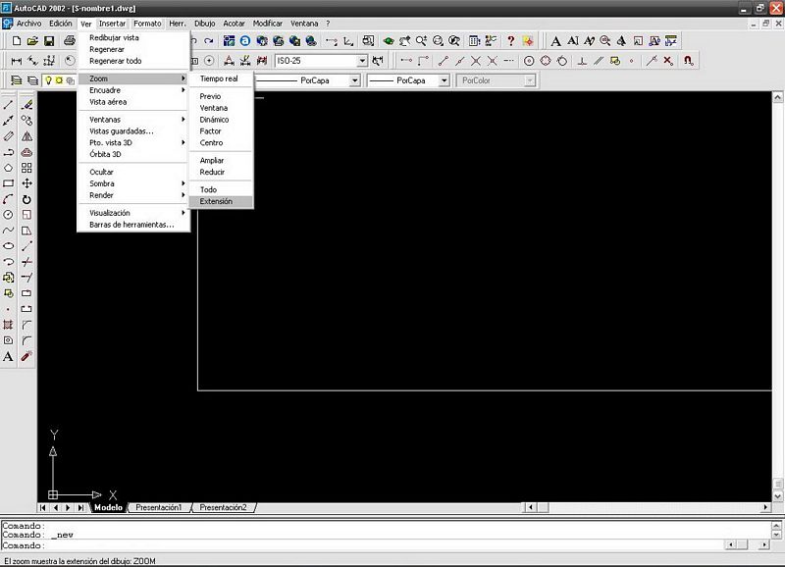Click the horizontal scrollbar right arrow
This screenshot has width=785, height=567.
(765, 507)
